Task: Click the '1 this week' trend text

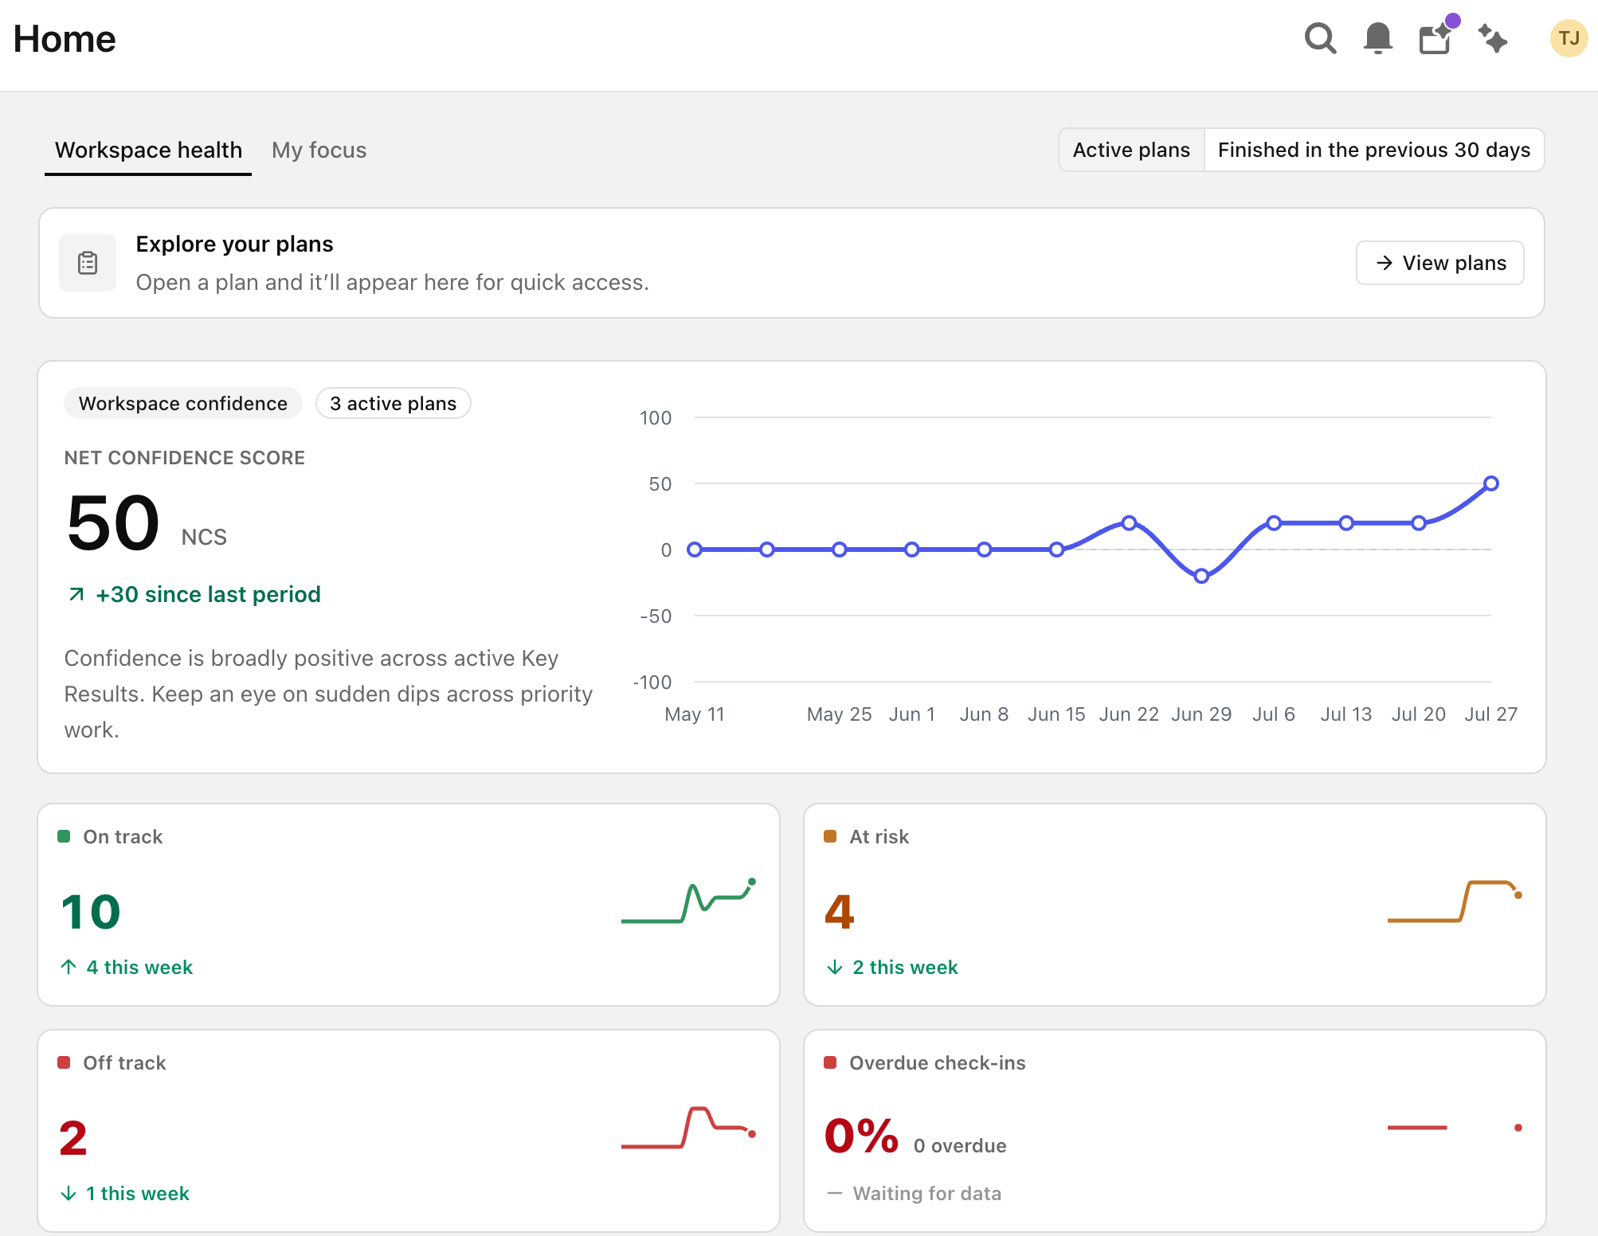Action: click(138, 1193)
